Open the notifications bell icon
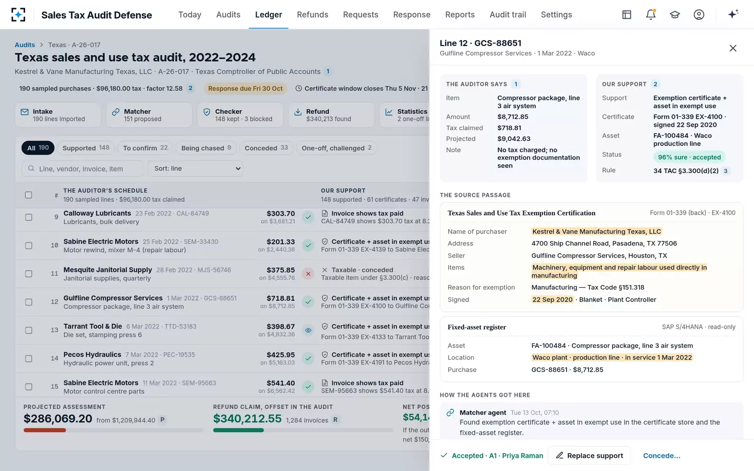Viewport: 754px width, 471px height. tap(651, 15)
